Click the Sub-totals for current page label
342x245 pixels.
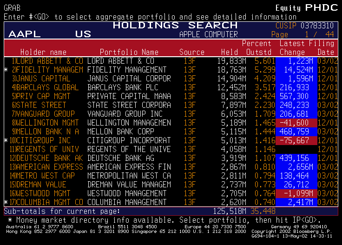click(62, 211)
